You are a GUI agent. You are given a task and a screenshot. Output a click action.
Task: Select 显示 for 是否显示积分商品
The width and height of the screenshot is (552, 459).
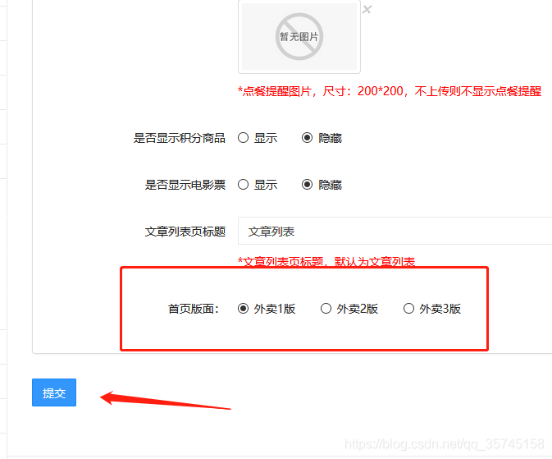(x=243, y=137)
